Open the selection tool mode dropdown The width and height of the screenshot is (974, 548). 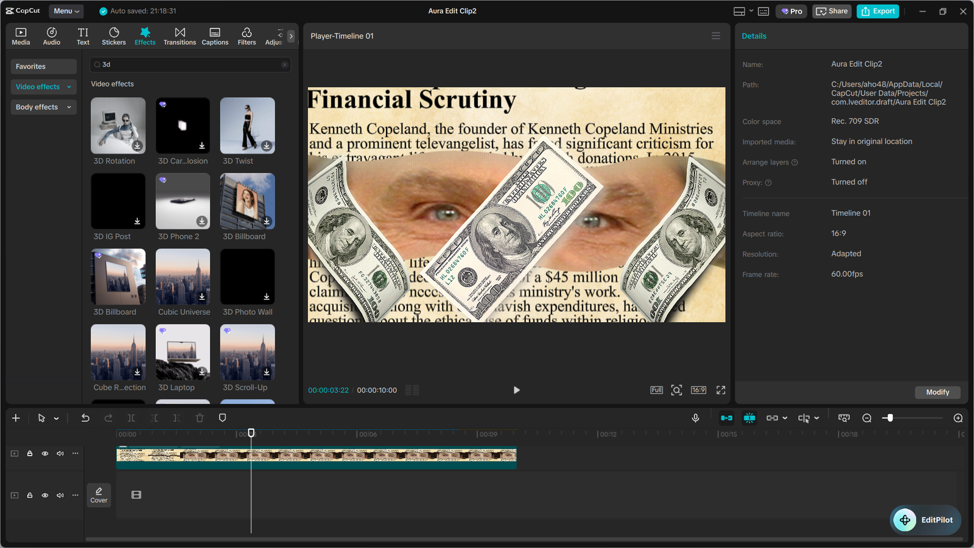coord(57,418)
